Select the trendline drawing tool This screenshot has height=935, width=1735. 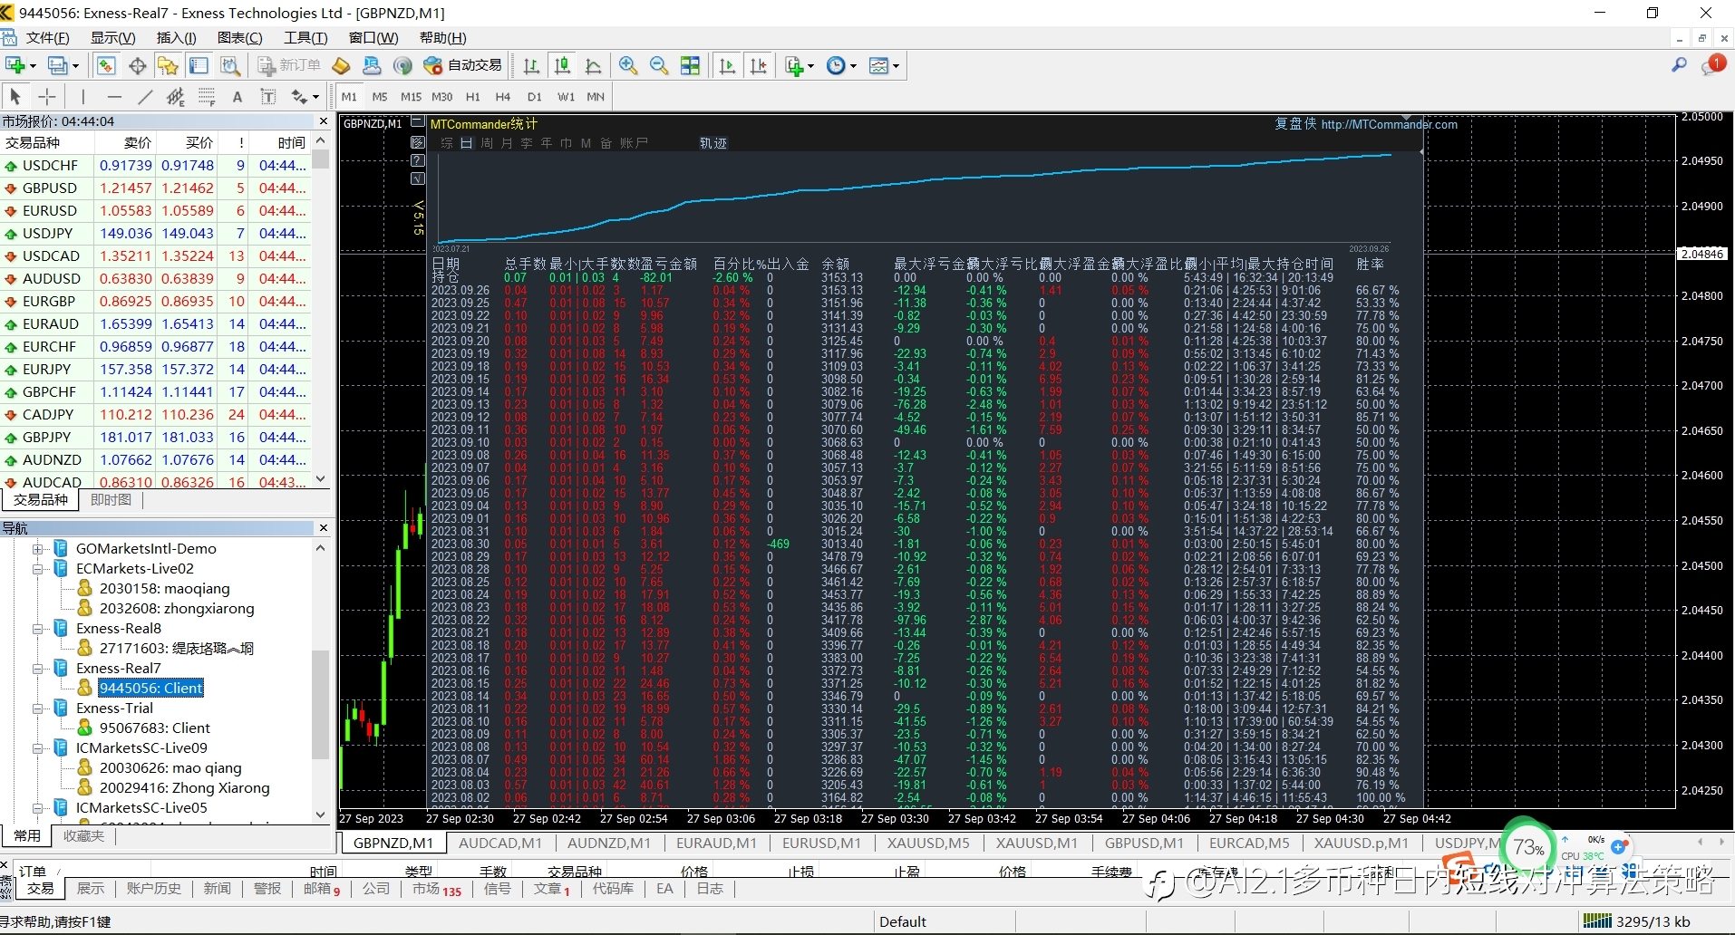coord(145,96)
